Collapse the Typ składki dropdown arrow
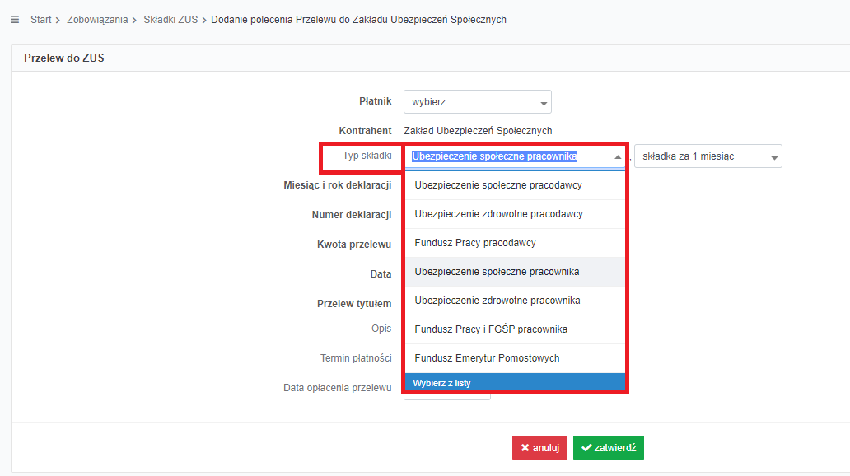The image size is (850, 476). (618, 156)
